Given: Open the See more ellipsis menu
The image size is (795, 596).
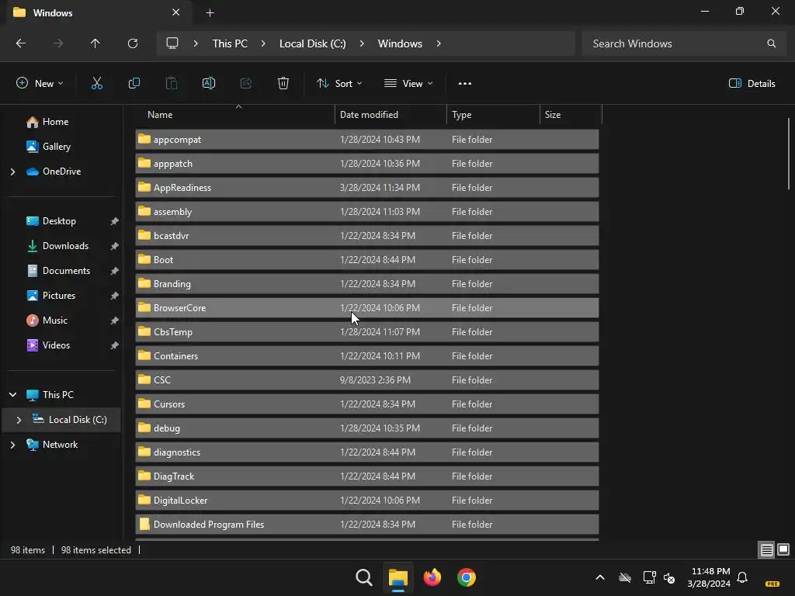Looking at the screenshot, I should coord(464,84).
